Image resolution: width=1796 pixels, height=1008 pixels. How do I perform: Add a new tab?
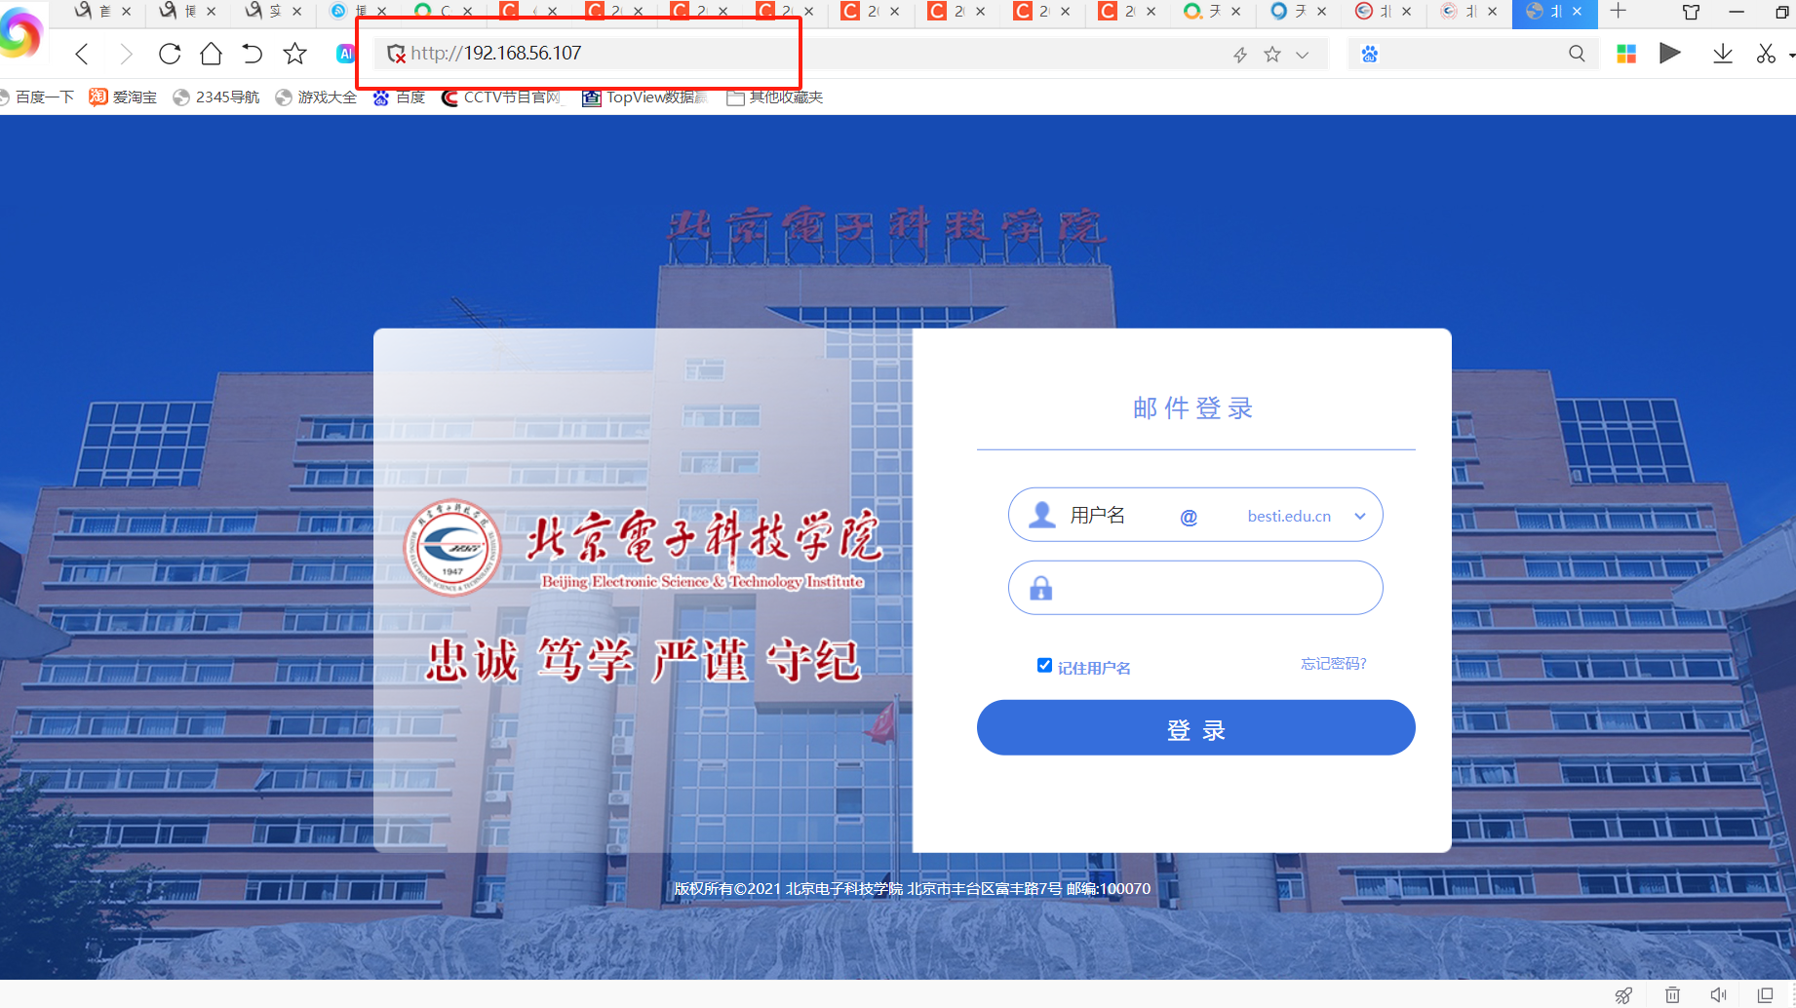pos(1619,12)
